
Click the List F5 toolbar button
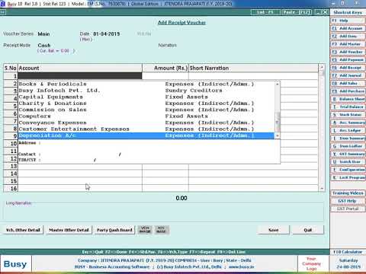coord(265,12)
